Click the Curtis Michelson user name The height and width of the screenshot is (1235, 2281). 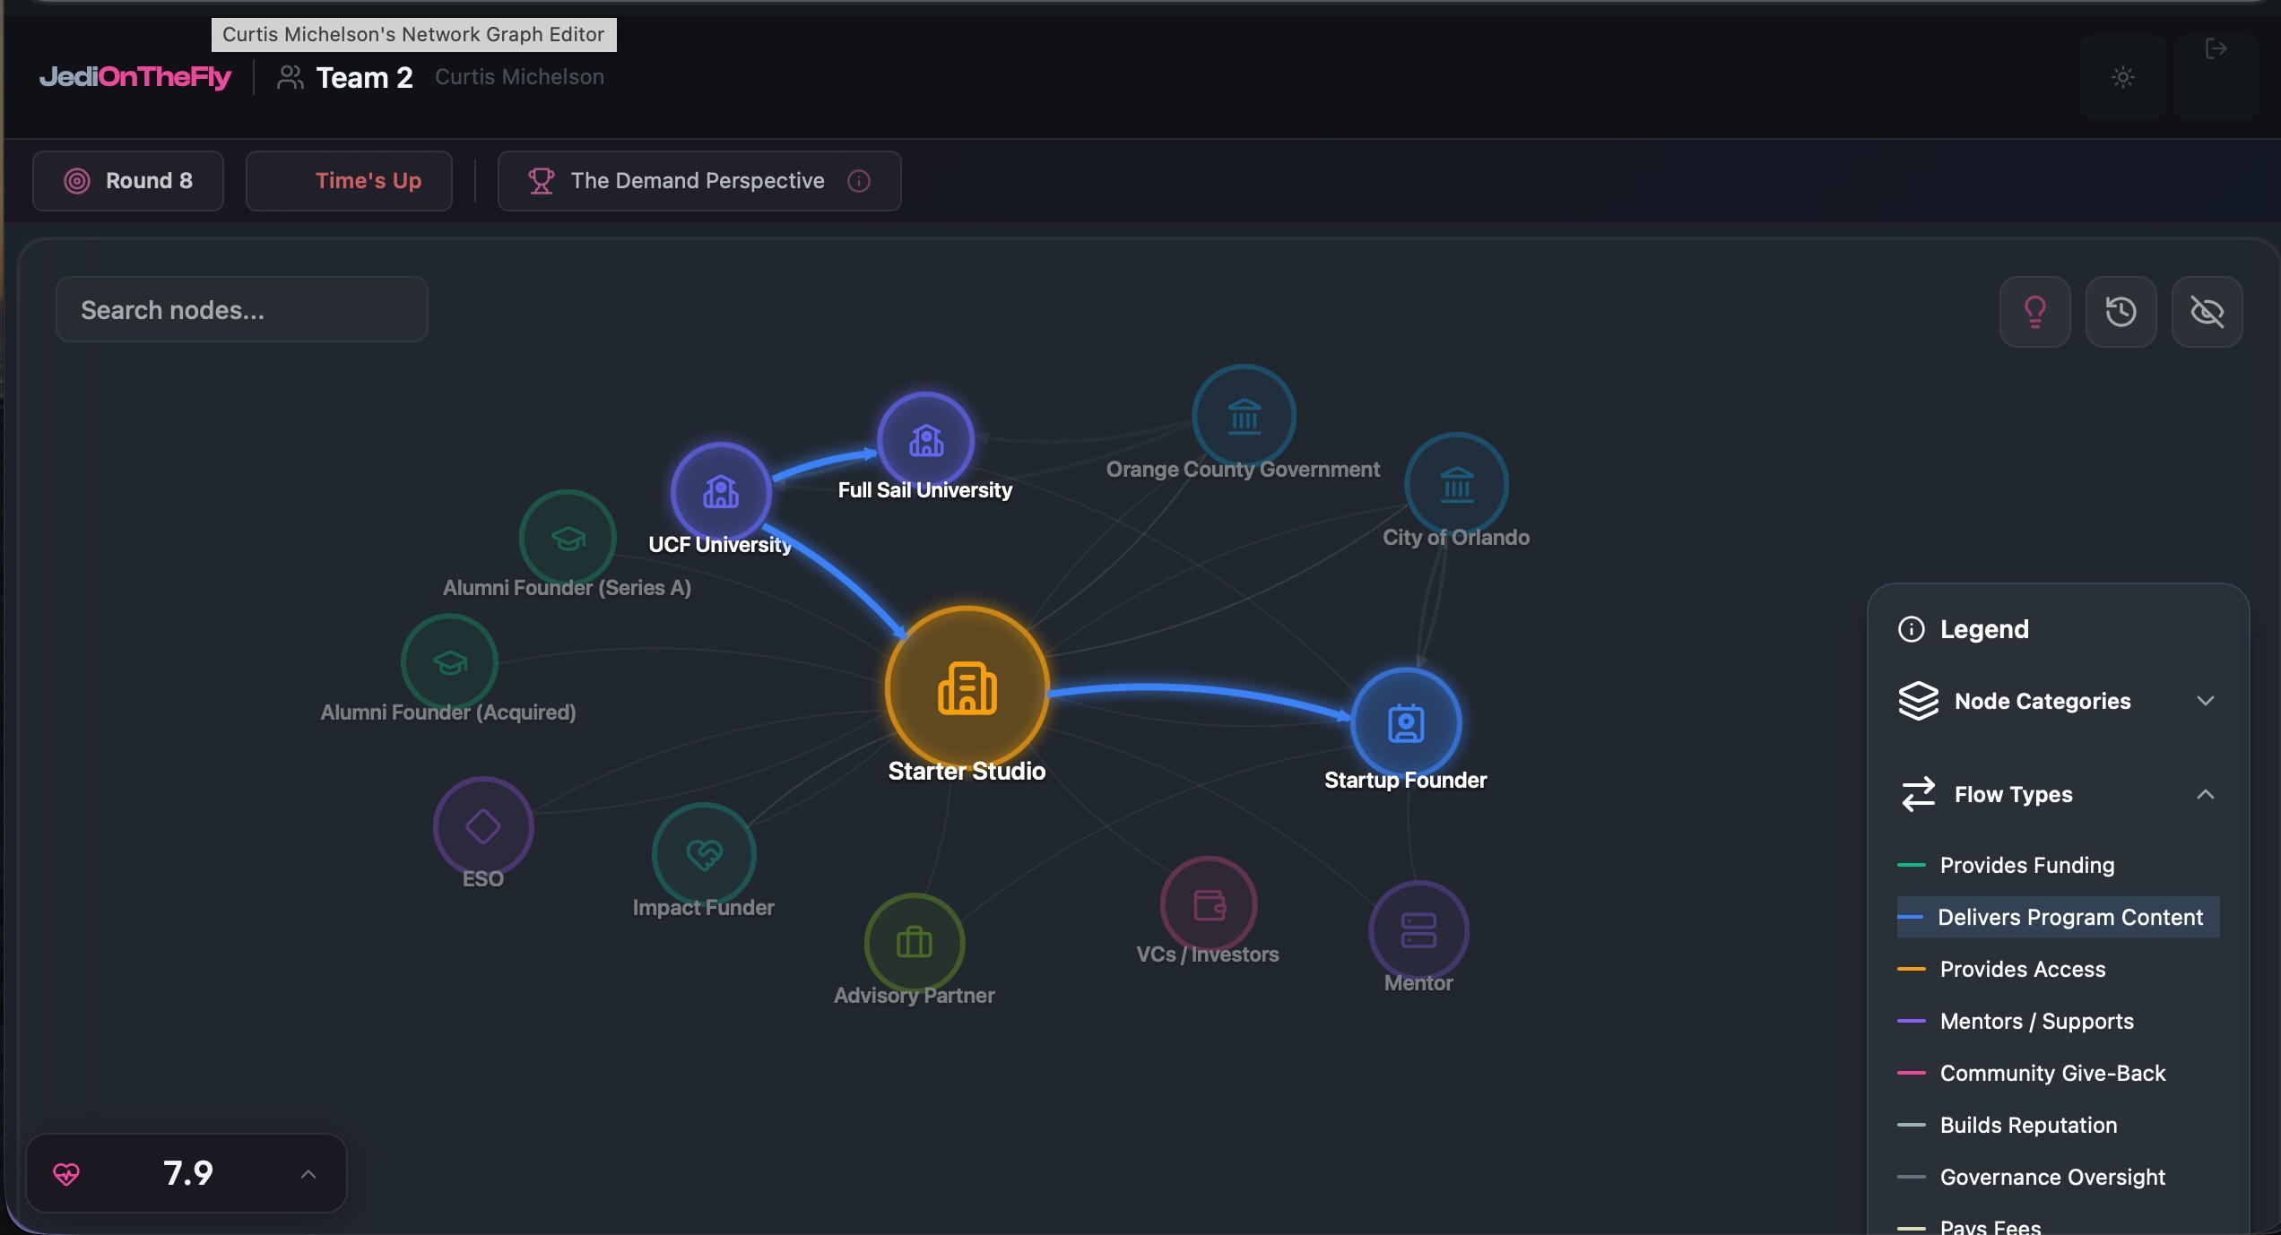point(520,77)
